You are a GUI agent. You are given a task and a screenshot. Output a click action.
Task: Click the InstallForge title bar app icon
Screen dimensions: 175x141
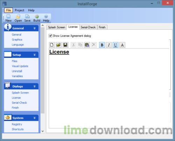[5, 4]
